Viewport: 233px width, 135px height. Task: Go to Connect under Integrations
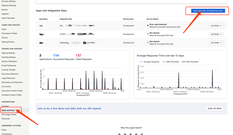click(x=5, y=106)
